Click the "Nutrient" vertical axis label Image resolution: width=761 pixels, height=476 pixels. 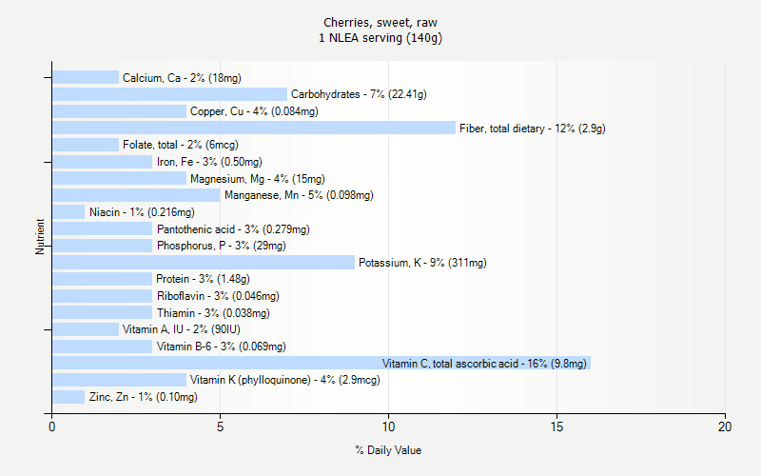tap(41, 236)
